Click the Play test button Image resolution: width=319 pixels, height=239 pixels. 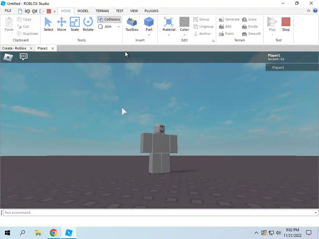click(272, 24)
